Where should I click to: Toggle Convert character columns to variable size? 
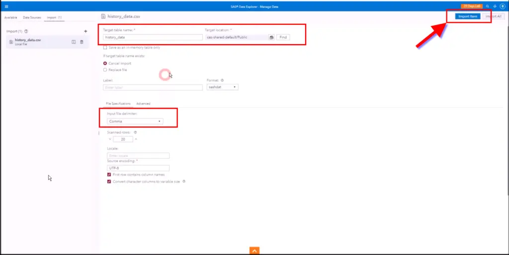pyautogui.click(x=109, y=182)
